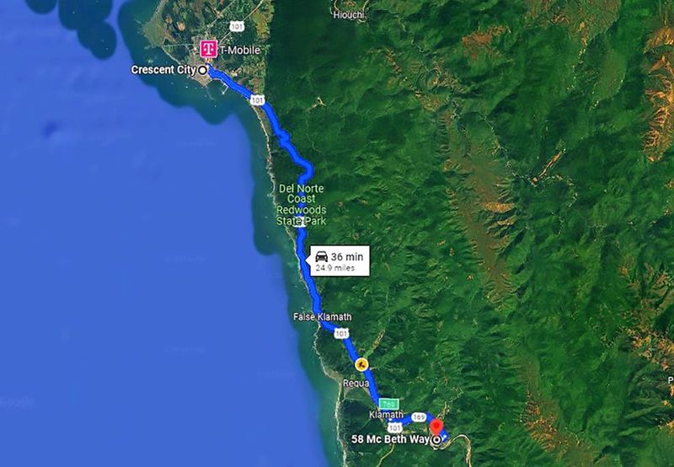Viewport: 674px width, 467px height.
Task: Click the 101 shield southeast of Crescent City
Action: tap(257, 100)
